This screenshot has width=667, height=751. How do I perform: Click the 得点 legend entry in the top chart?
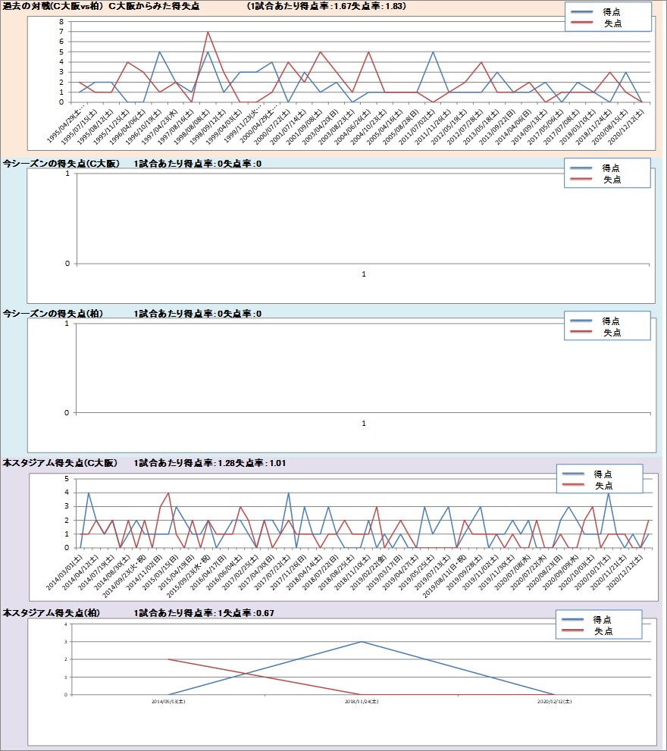point(611,13)
